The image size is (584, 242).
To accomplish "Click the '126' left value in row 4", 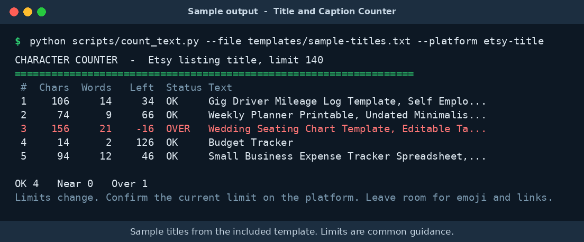I will coord(145,143).
